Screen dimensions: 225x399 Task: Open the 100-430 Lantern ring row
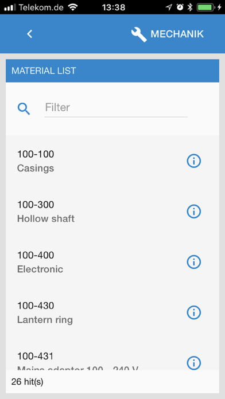tap(113, 312)
